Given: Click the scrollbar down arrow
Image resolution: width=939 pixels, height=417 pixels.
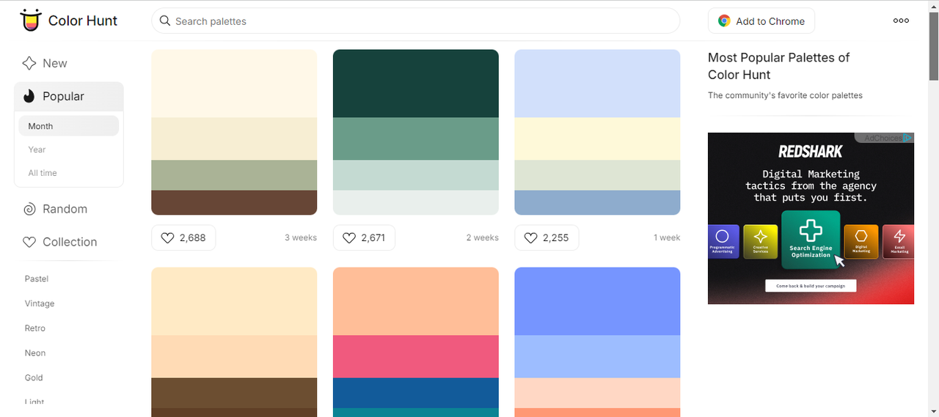Looking at the screenshot, I should 933,410.
